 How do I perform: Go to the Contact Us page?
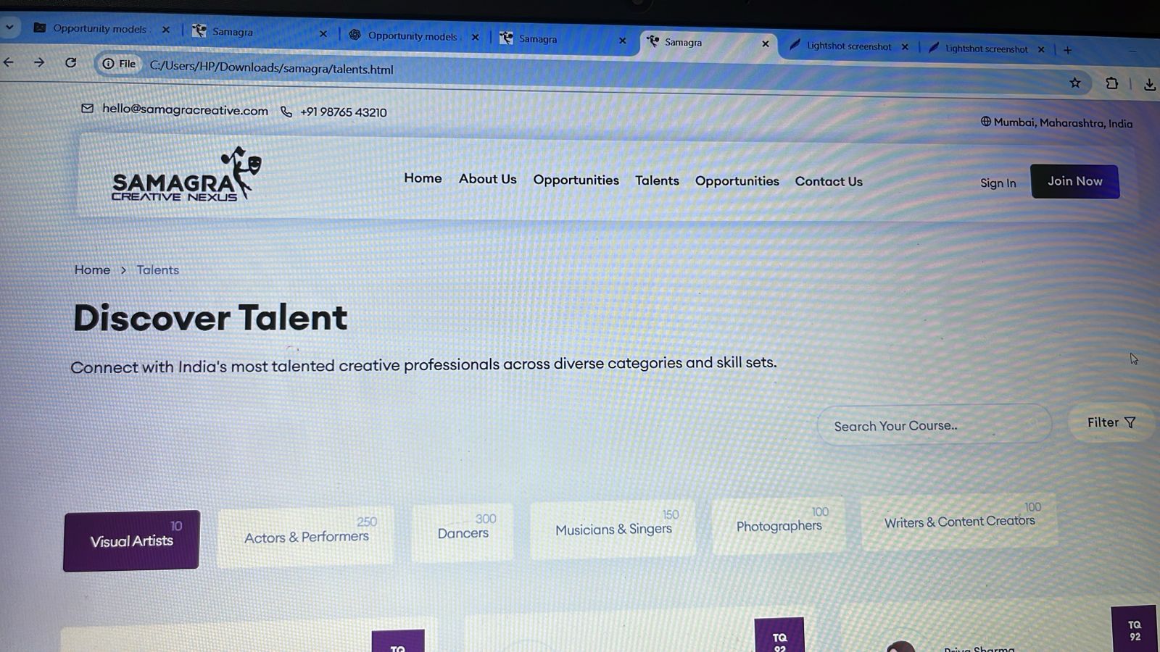tap(829, 182)
